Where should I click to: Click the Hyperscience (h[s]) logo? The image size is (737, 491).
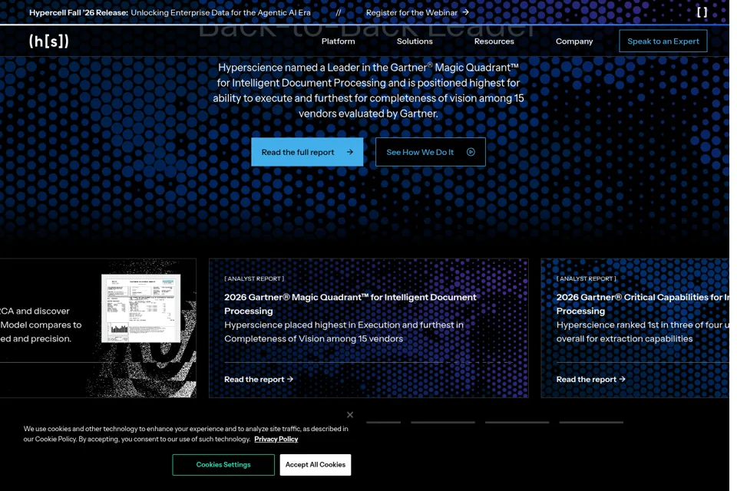[x=49, y=41]
